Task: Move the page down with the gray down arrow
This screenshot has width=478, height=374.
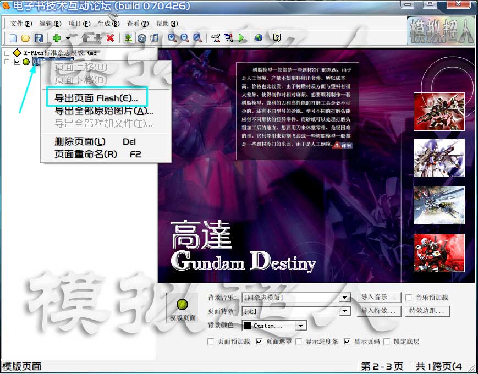Action: tap(97, 38)
